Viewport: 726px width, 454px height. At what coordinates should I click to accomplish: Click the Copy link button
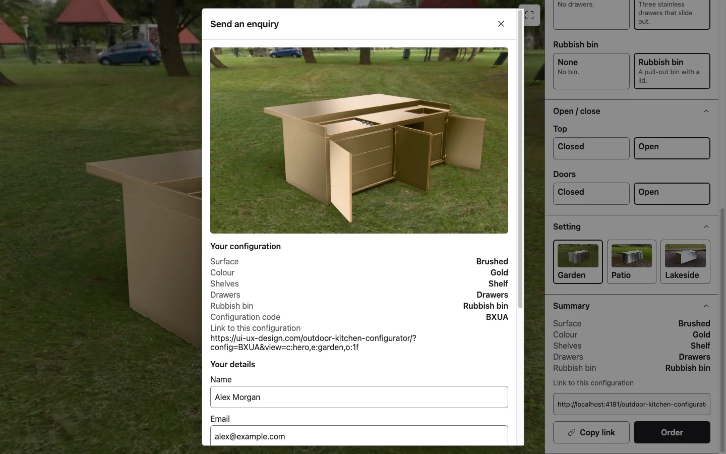click(x=591, y=432)
